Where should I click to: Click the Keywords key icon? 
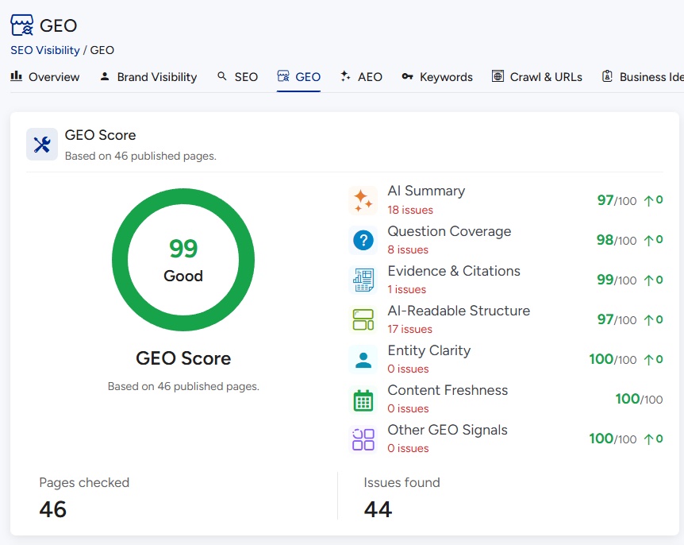pos(407,76)
